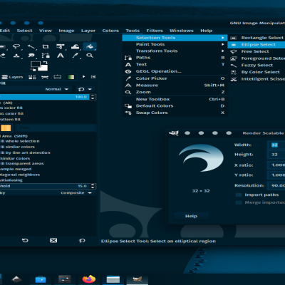Enable the Import paths checkbox

point(239,195)
